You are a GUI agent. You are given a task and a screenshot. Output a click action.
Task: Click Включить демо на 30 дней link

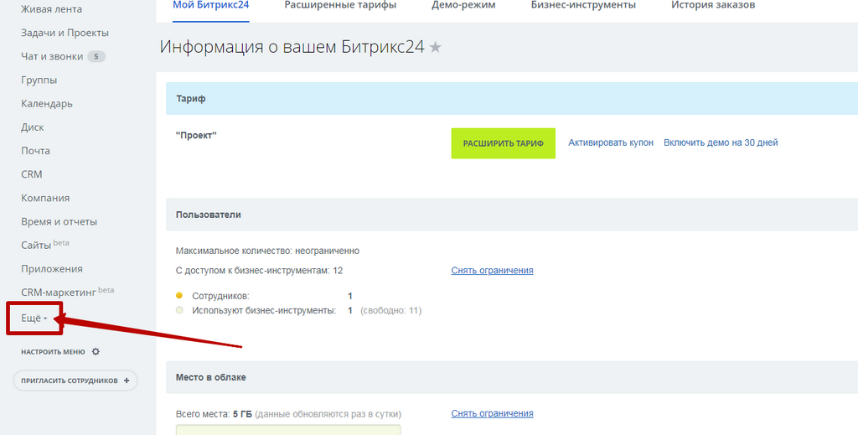tap(721, 142)
